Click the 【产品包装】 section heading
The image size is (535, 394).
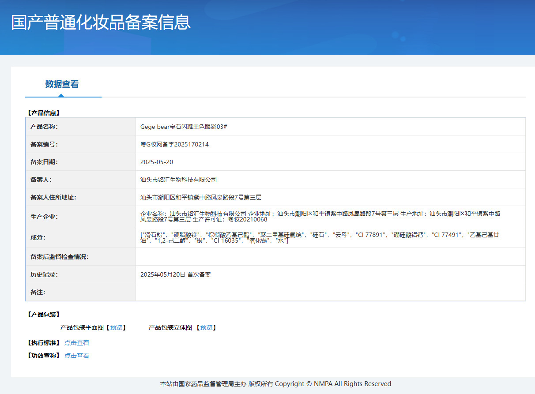43,315
